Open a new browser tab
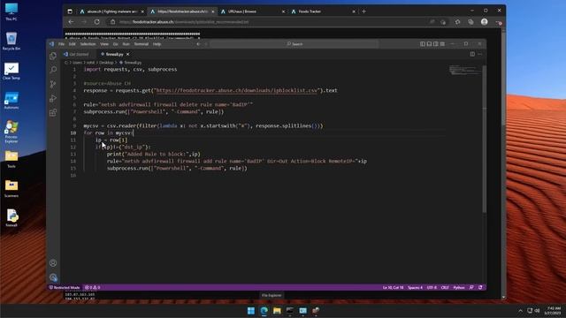The width and height of the screenshot is (566, 318). pos(363,11)
